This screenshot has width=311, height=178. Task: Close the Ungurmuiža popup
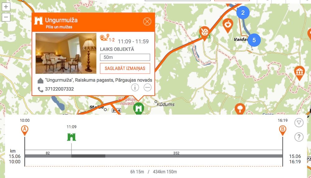point(147,21)
